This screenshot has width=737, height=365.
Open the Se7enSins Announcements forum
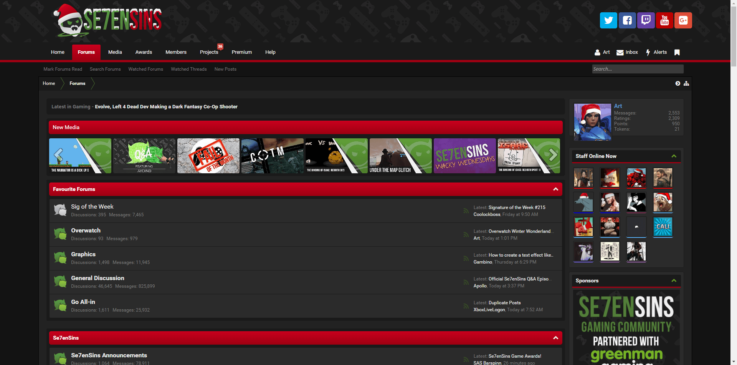click(x=109, y=355)
